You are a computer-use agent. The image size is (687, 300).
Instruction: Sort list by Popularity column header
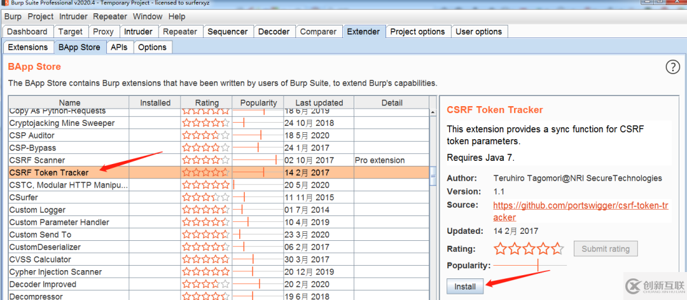pyautogui.click(x=258, y=102)
